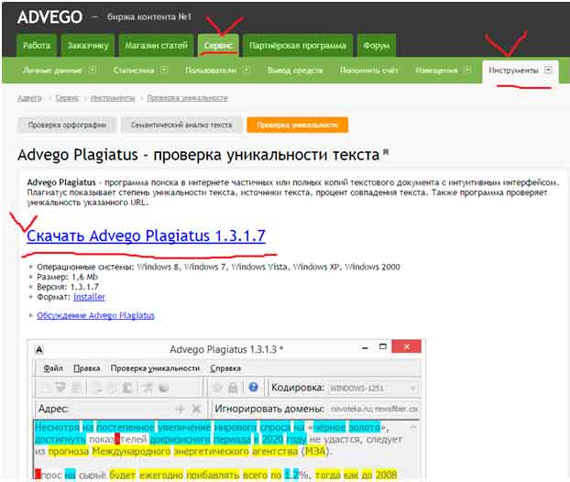Image resolution: width=570 pixels, height=482 pixels.
Task: Click the orange Проверка уникальности button
Action: pyautogui.click(x=297, y=125)
